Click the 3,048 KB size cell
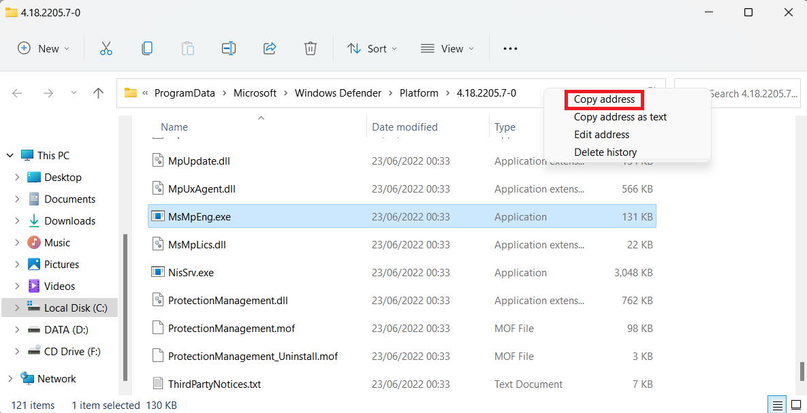 pyautogui.click(x=633, y=273)
